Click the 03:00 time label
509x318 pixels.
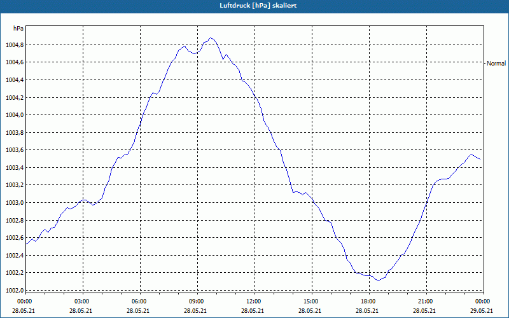pos(83,301)
